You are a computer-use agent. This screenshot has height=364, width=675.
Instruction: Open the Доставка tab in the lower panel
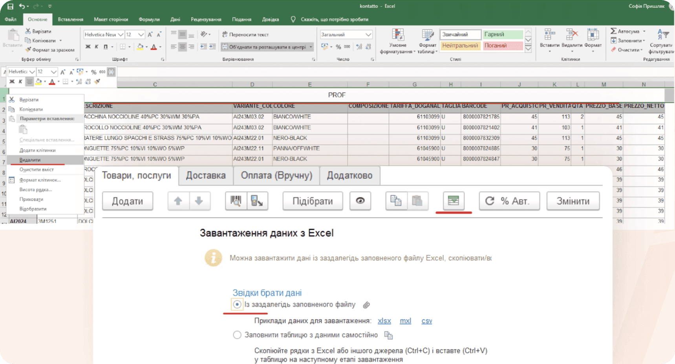click(206, 176)
